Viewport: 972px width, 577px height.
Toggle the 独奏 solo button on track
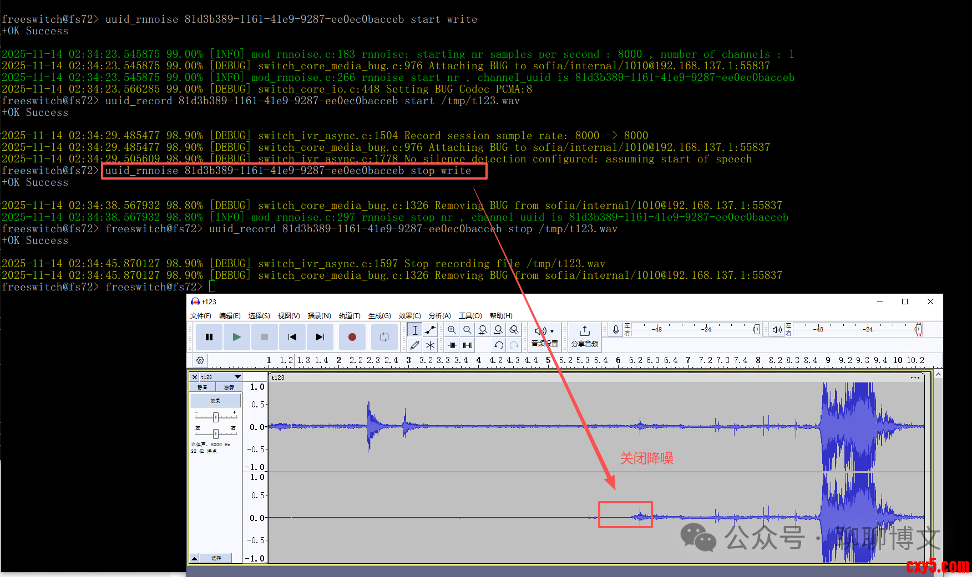[x=229, y=387]
